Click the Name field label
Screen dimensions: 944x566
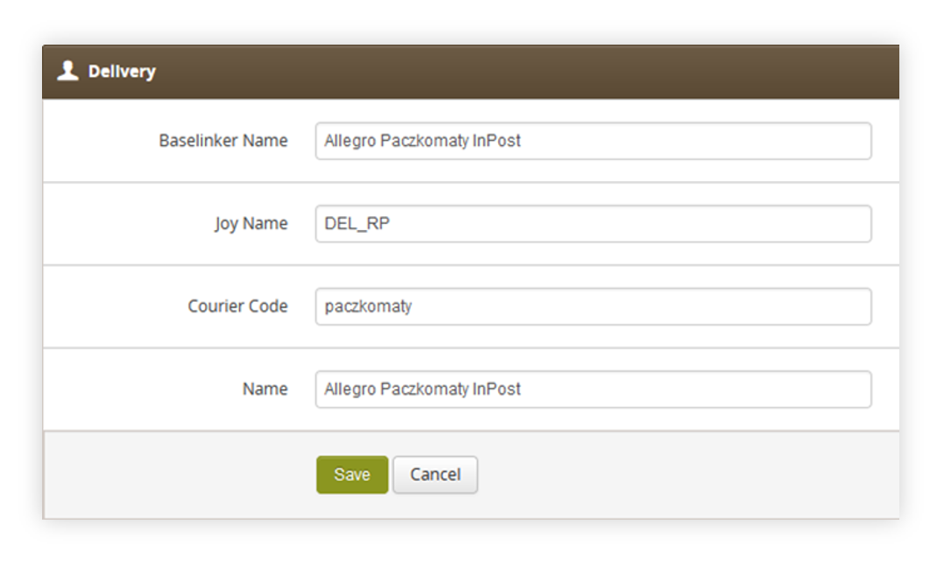(264, 389)
